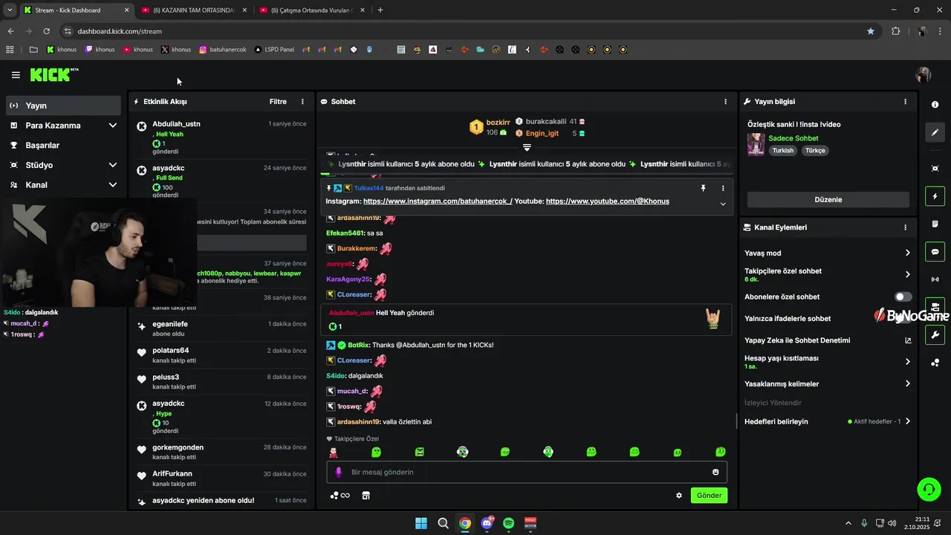
Task: Open the Sohbet panel's three-dot menu
Action: pos(726,102)
